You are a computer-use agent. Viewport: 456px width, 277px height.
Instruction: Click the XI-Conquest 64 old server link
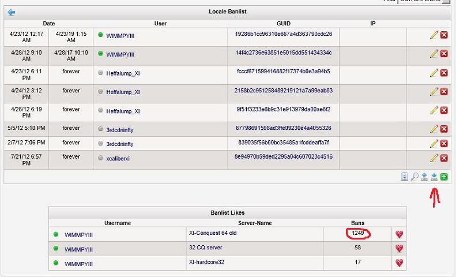pyautogui.click(x=213, y=233)
